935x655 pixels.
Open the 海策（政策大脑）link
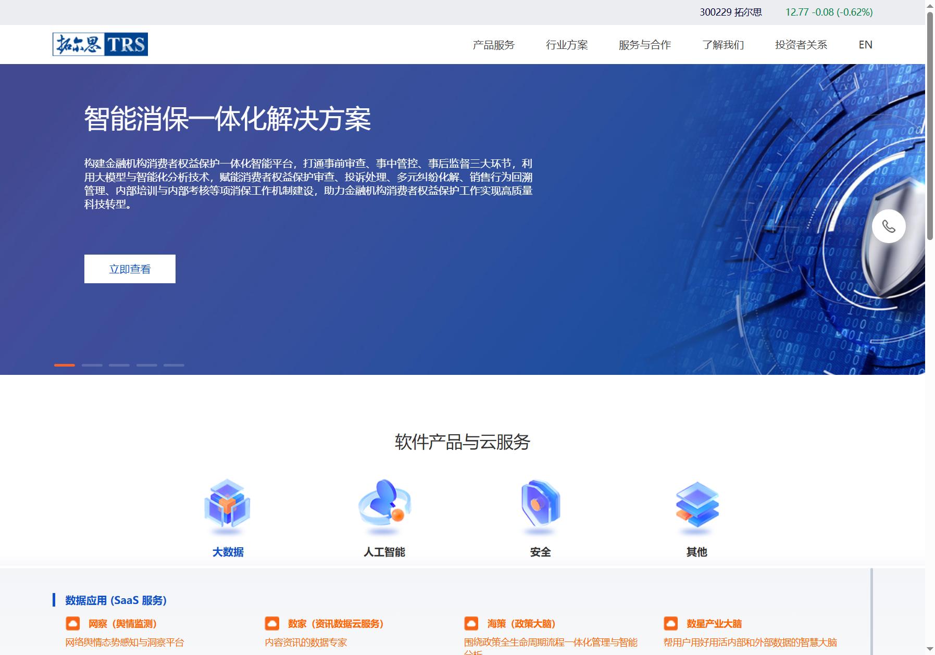point(521,624)
